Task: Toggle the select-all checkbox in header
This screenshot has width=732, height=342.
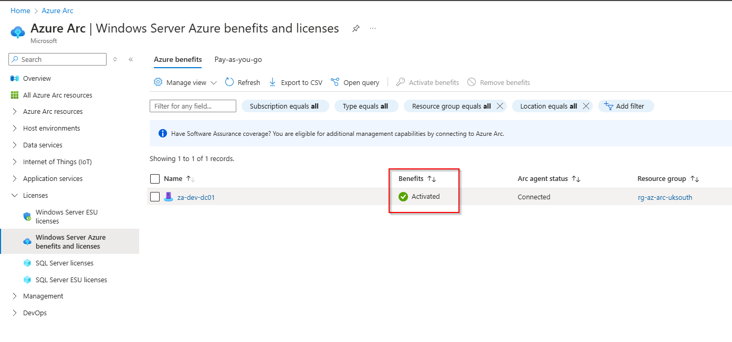Action: tap(155, 179)
